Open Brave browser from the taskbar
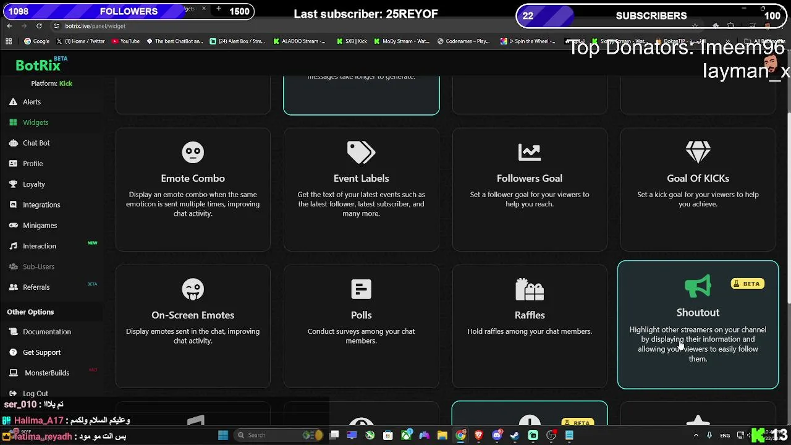The width and height of the screenshot is (791, 445). [478, 435]
